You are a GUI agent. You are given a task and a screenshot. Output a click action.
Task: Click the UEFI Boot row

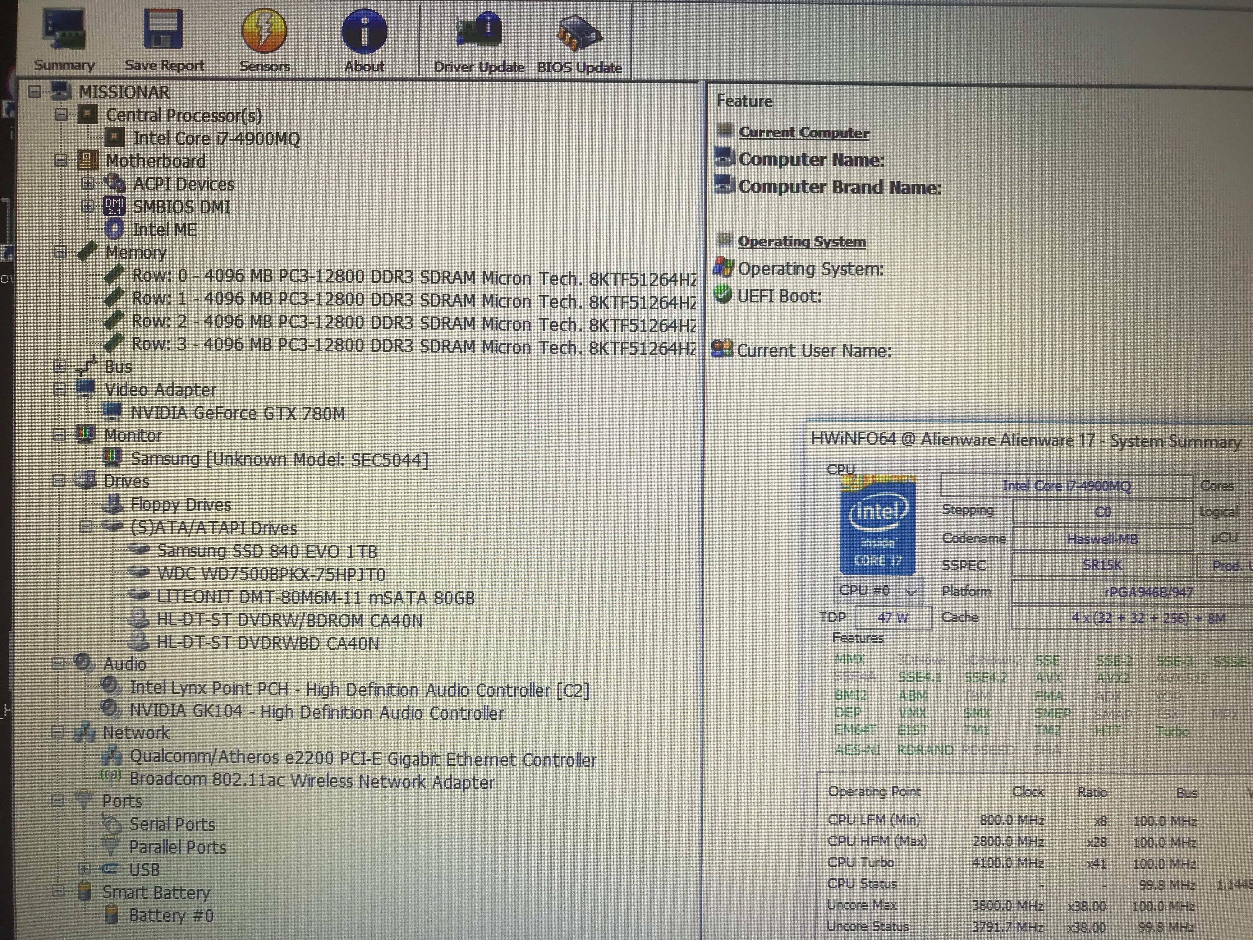(x=779, y=296)
